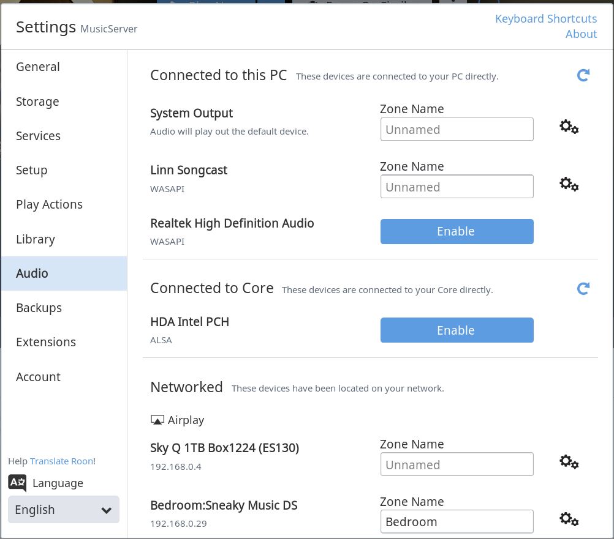Open Linn Songcast device settings gear
Viewport: 614px width, 539px height.
(569, 184)
